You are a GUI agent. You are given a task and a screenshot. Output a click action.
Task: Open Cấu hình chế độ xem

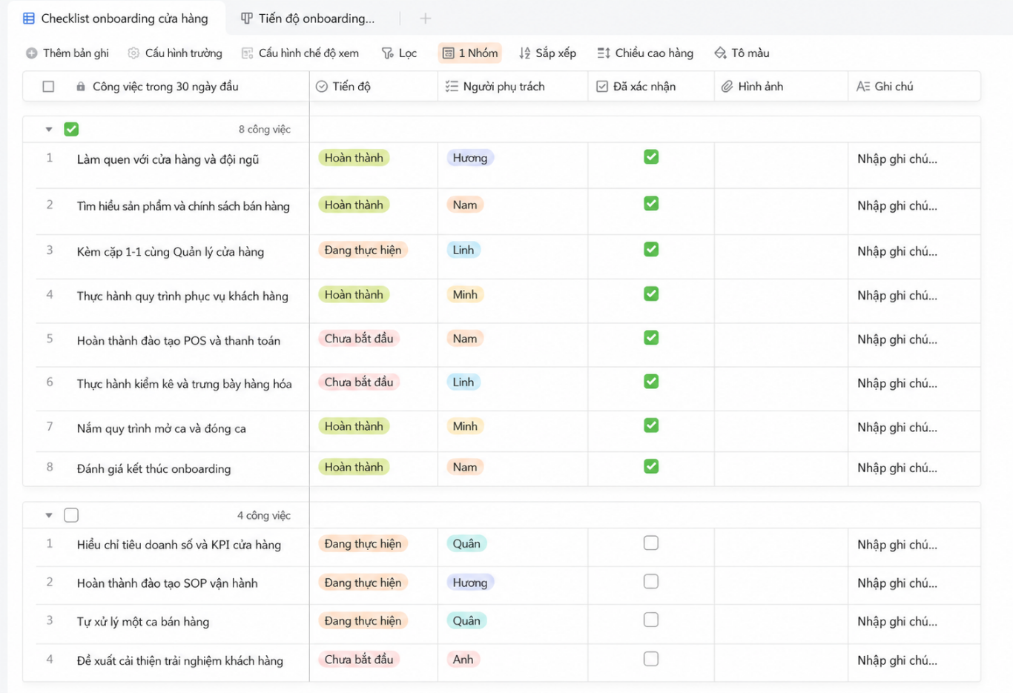point(300,53)
